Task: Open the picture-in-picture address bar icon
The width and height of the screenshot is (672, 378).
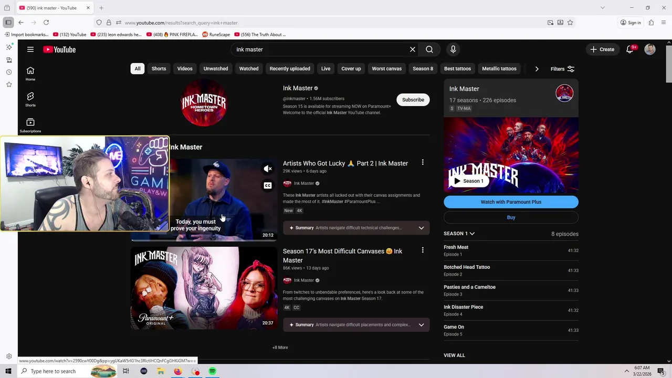Action: pyautogui.click(x=550, y=23)
